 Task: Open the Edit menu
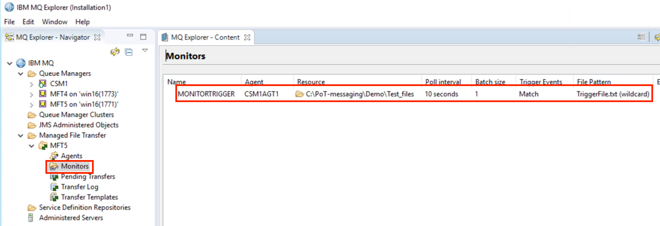pyautogui.click(x=28, y=22)
